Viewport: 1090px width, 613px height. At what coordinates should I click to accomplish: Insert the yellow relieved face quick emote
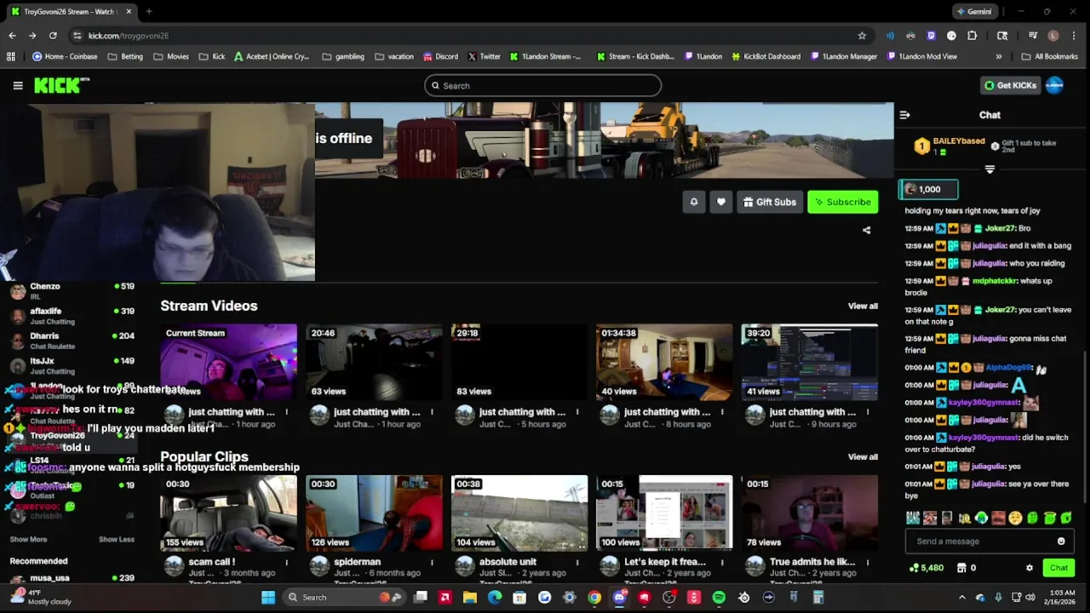click(x=1015, y=518)
